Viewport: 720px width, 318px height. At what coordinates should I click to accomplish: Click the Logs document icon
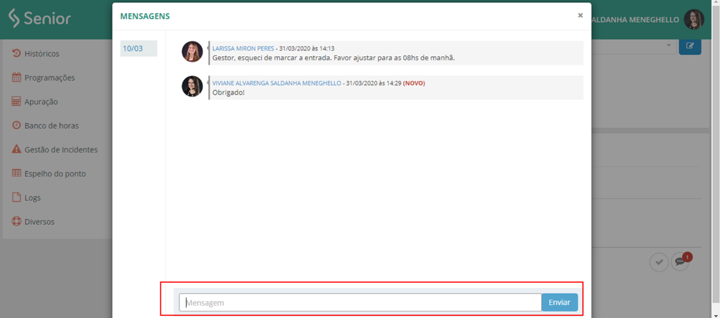click(x=17, y=197)
